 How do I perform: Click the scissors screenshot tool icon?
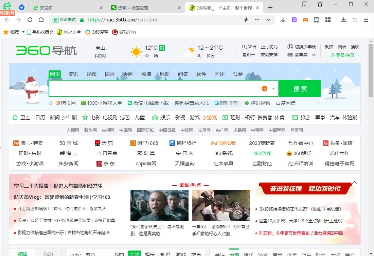point(283,20)
